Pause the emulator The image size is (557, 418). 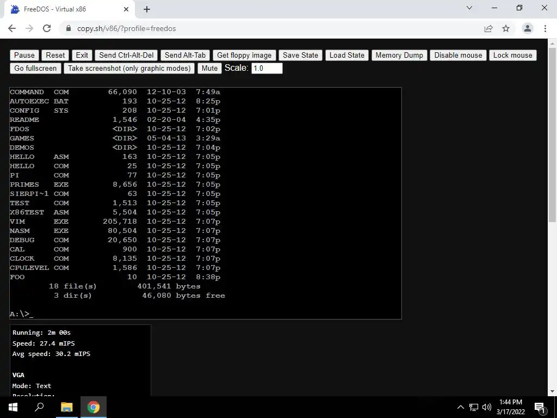24,55
